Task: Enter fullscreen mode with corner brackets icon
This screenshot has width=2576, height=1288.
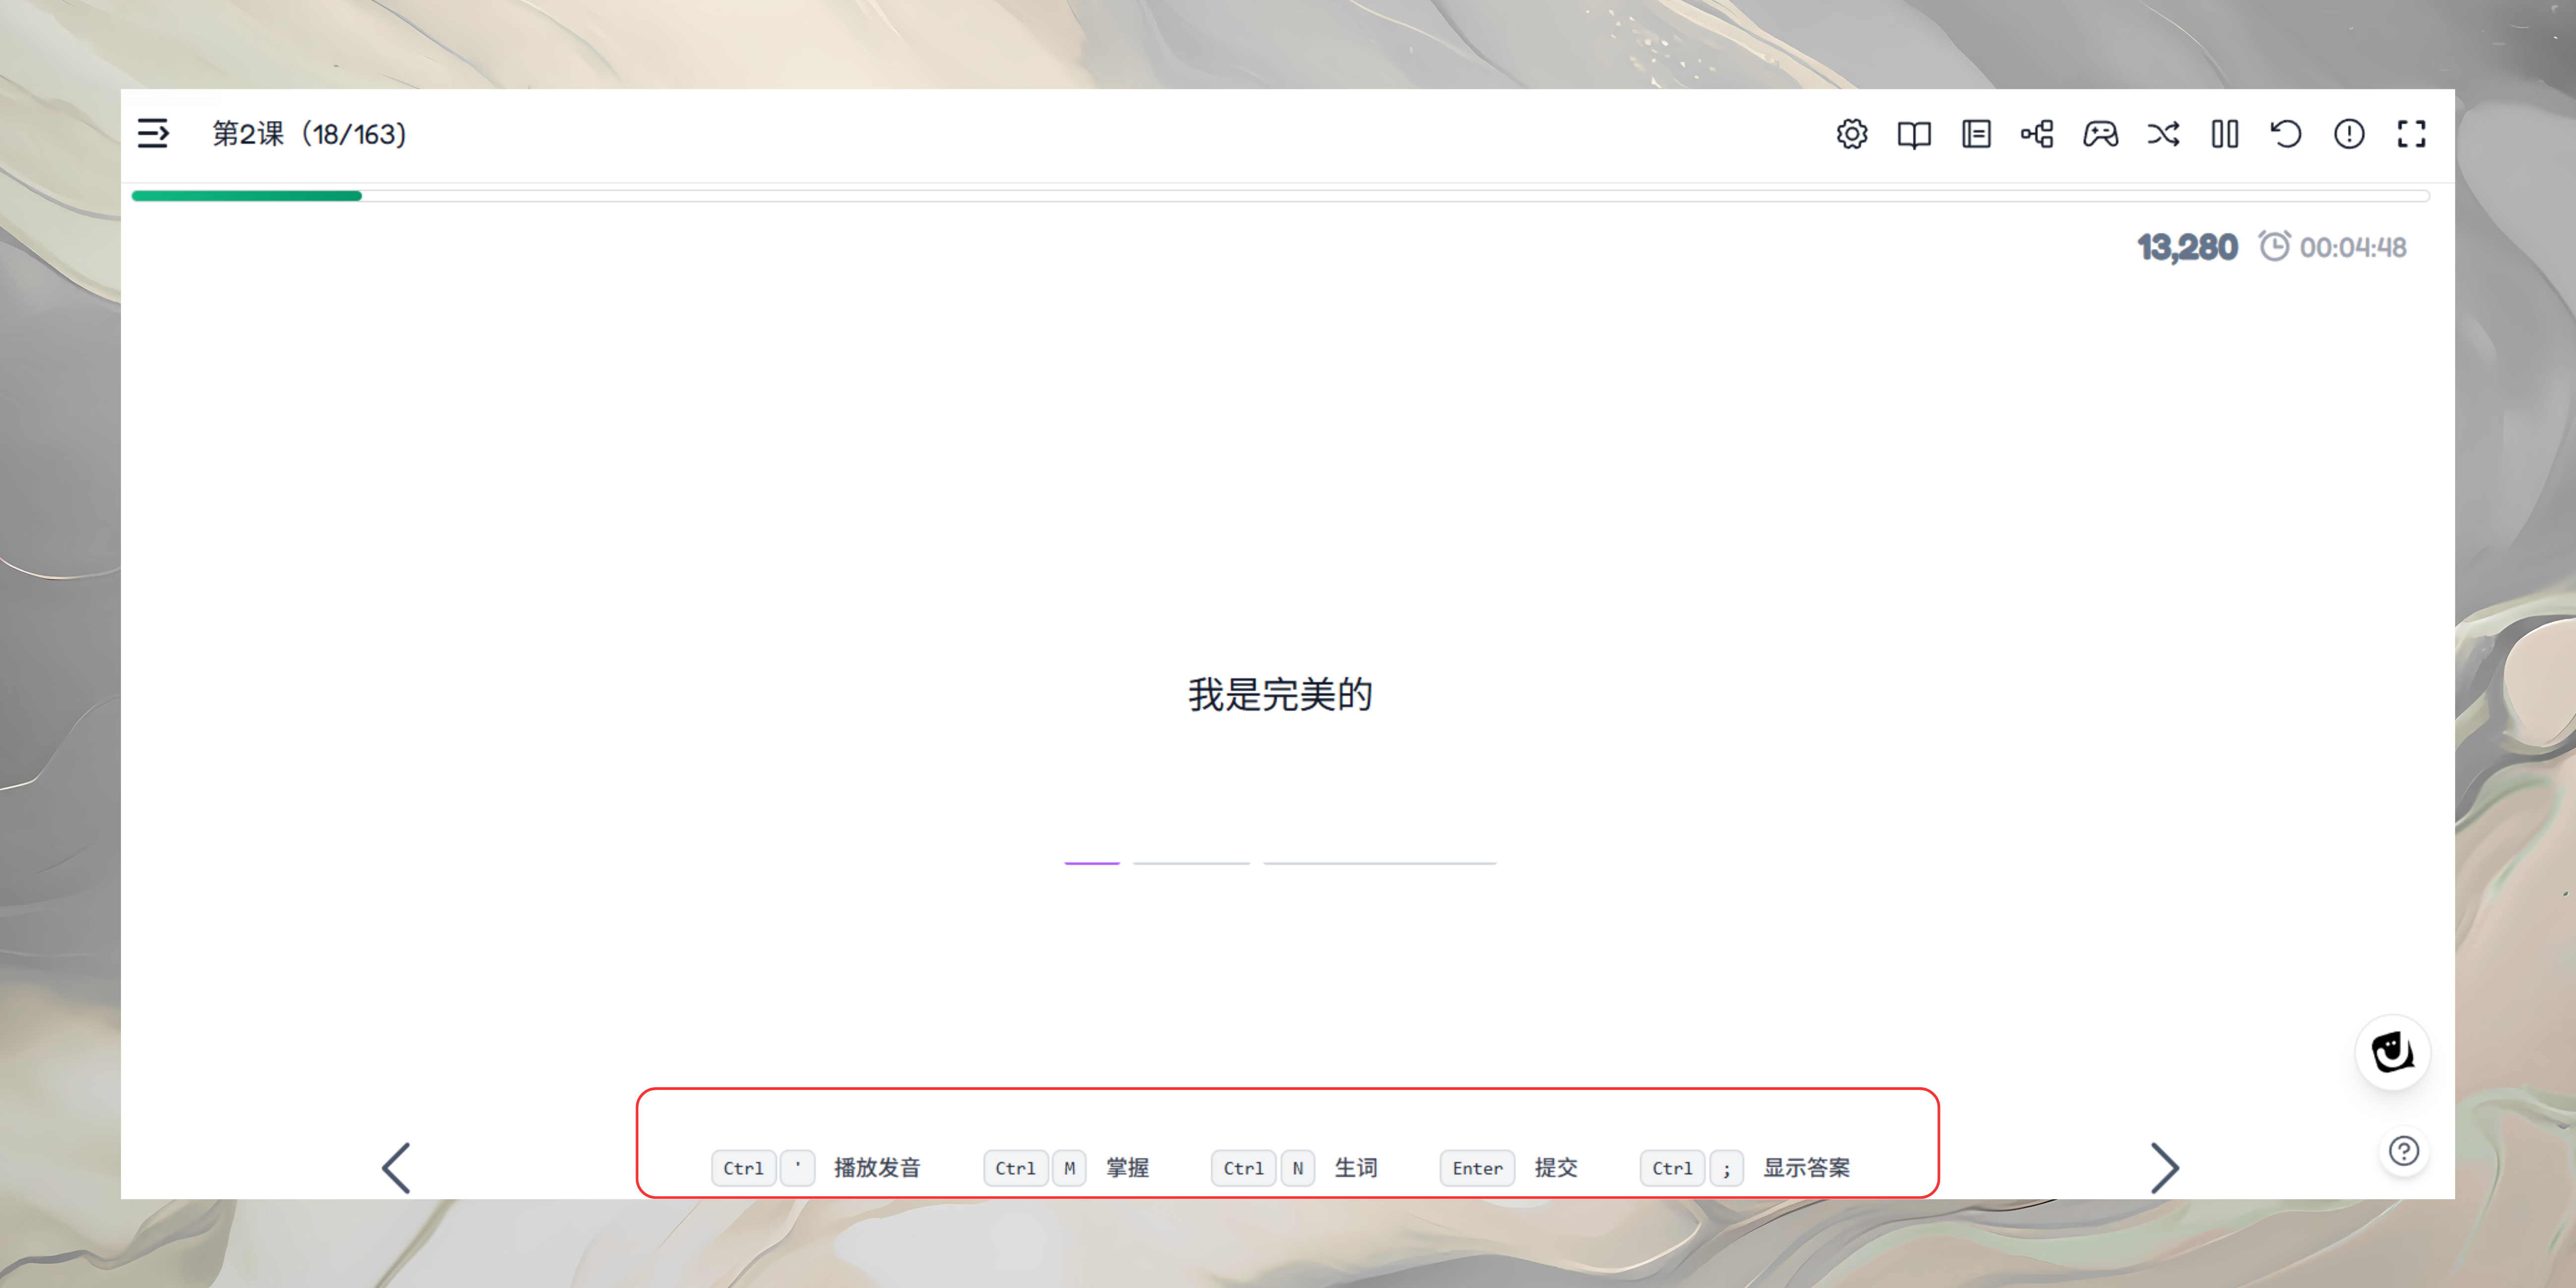Action: coord(2411,134)
